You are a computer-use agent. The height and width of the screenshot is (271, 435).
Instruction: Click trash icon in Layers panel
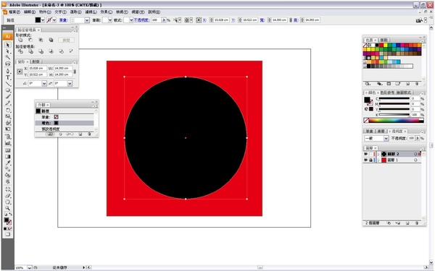(x=417, y=223)
